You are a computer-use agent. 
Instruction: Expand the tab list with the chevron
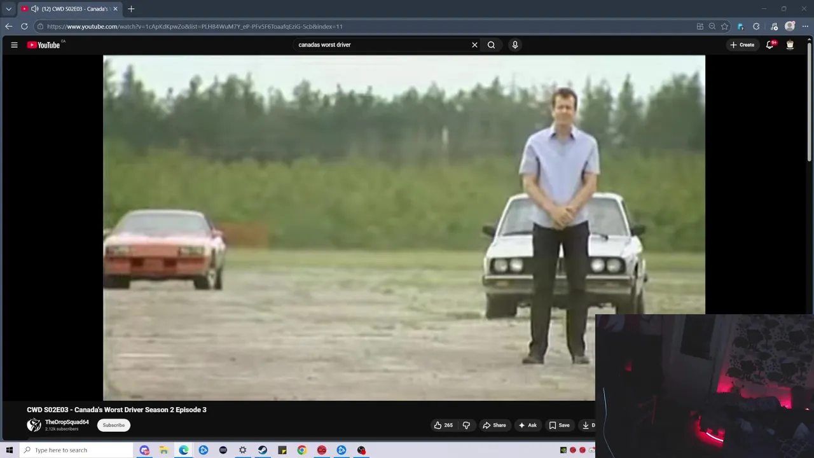[8, 9]
